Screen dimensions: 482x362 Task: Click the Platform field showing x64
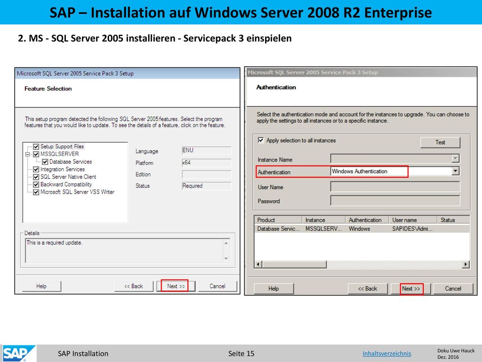(206, 163)
